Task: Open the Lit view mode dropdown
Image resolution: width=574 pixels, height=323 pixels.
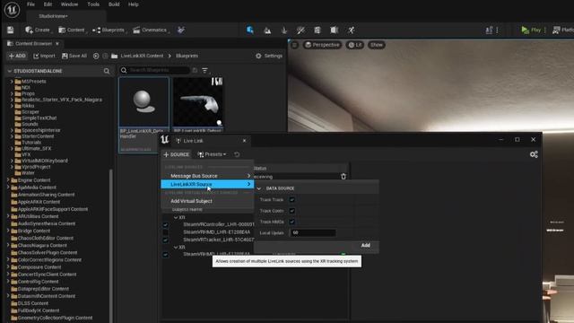Action: point(355,45)
